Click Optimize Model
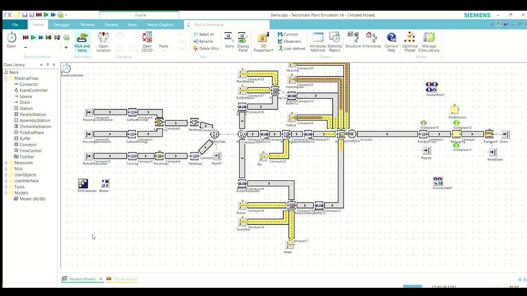 (410, 42)
